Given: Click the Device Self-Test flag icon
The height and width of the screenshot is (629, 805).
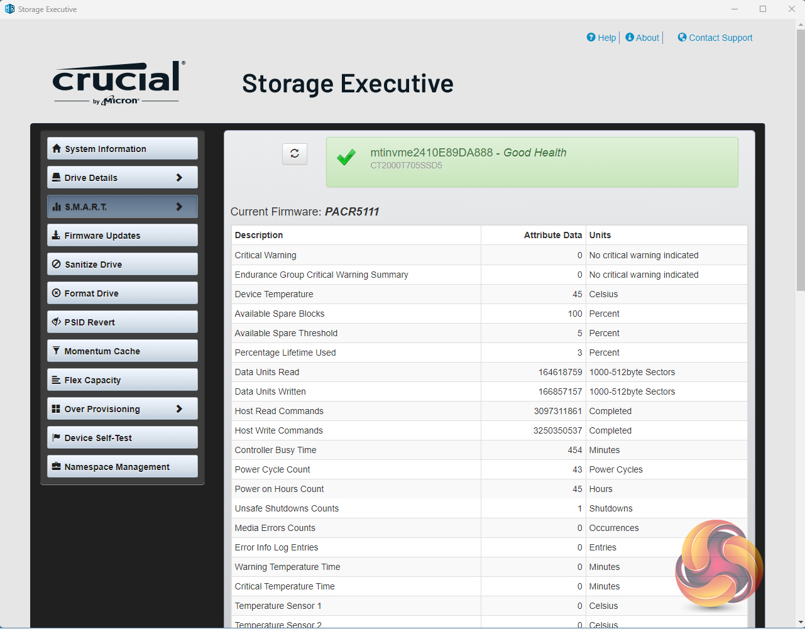Looking at the screenshot, I should click(x=57, y=437).
